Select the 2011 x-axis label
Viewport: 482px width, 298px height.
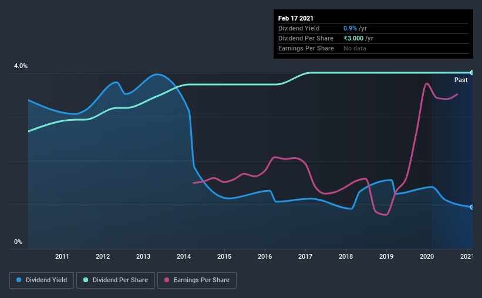coord(62,256)
